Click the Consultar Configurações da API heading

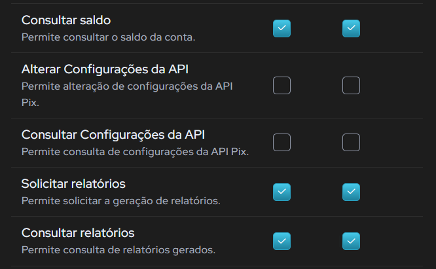tap(113, 135)
